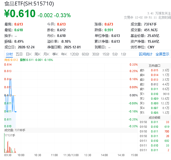Select the 15分 interval tab
Image resolution: width=171 pixels, height=160 pixels.
[106, 54]
